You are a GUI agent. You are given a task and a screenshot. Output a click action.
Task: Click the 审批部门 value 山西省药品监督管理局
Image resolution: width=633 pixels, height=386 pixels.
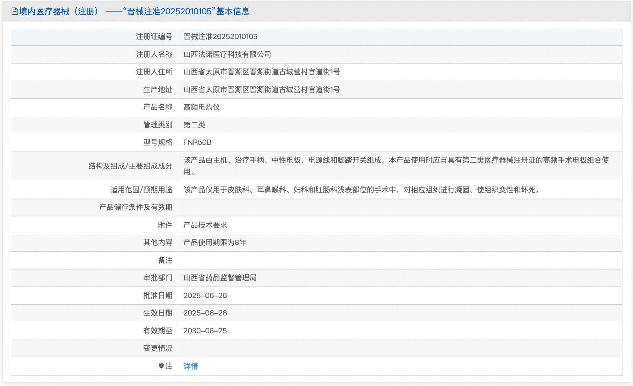click(220, 278)
